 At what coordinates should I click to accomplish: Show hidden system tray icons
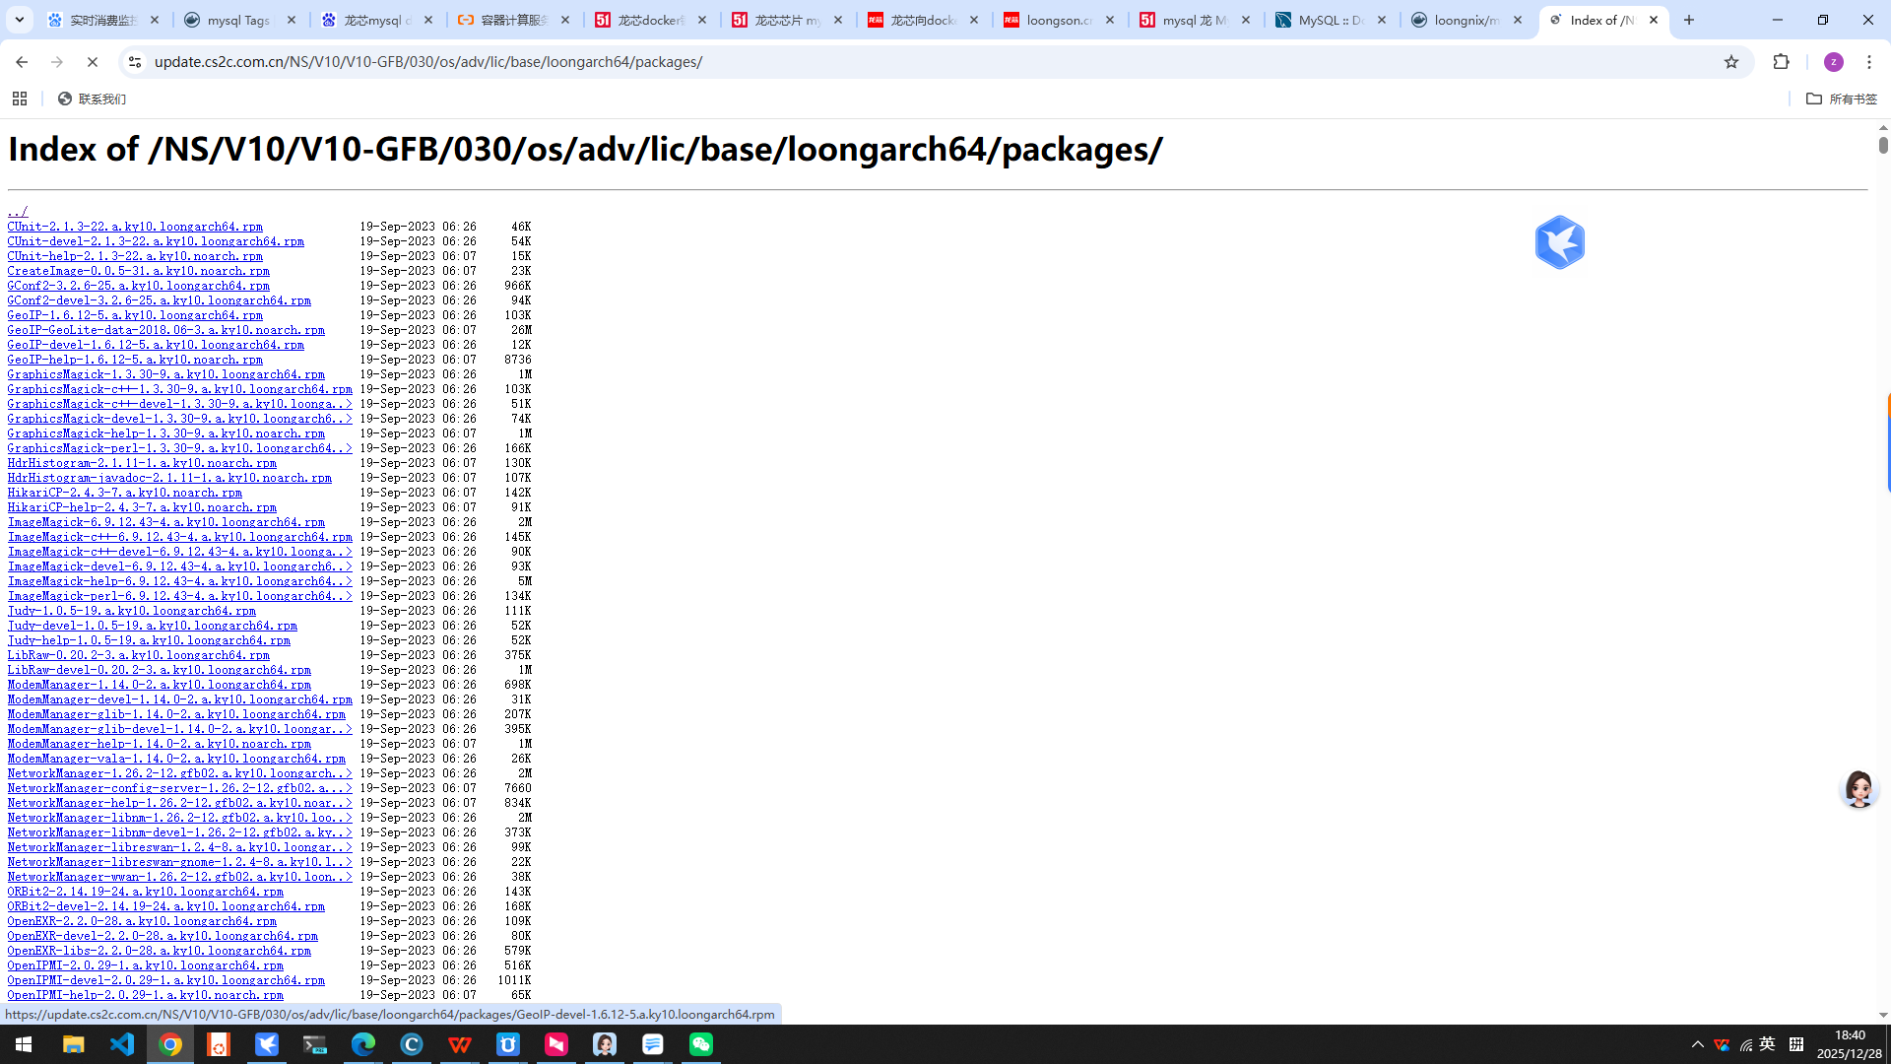tap(1697, 1044)
